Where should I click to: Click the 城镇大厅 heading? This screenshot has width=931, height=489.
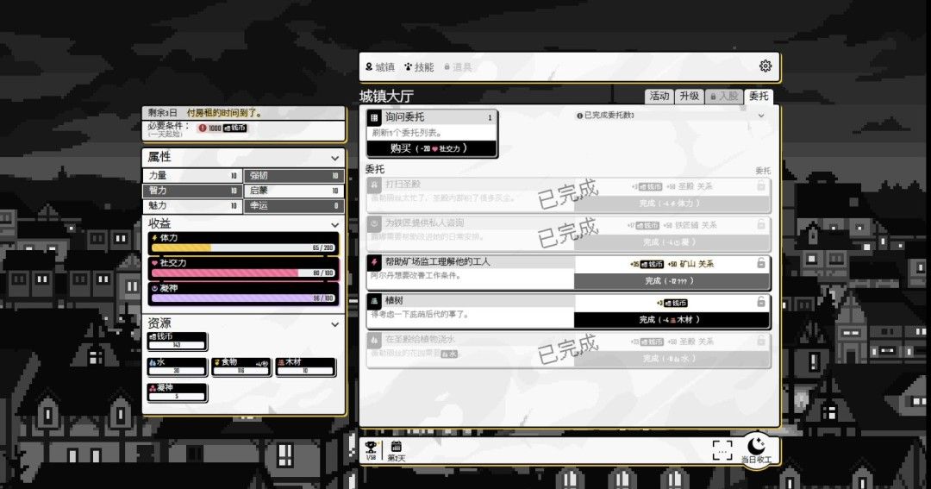pos(386,97)
